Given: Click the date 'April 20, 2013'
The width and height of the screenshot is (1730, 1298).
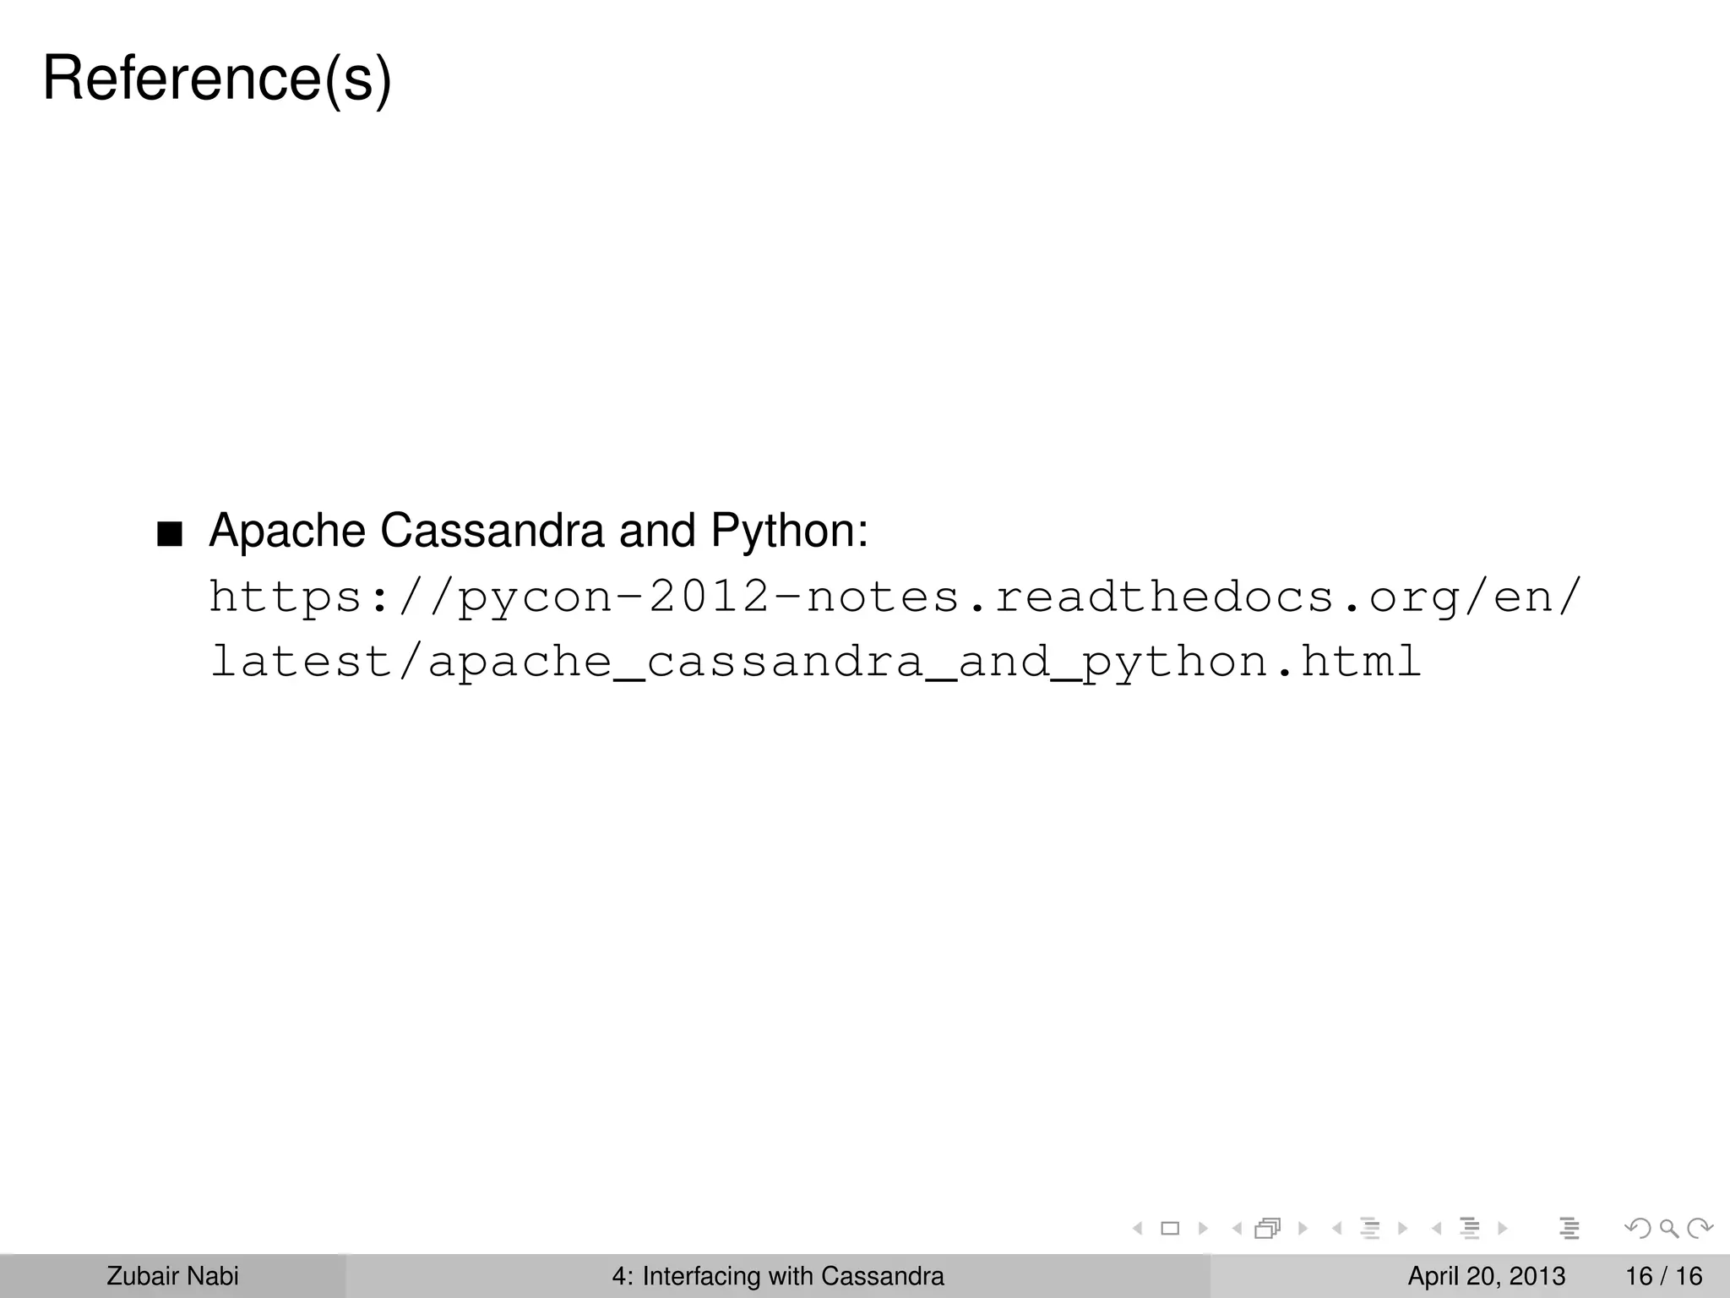Looking at the screenshot, I should [x=1486, y=1276].
